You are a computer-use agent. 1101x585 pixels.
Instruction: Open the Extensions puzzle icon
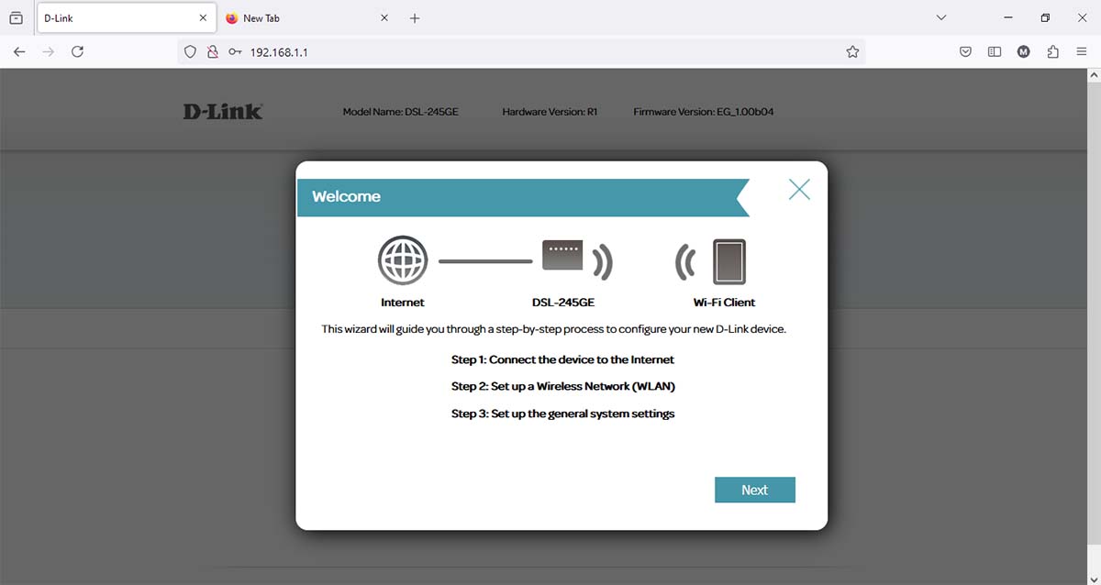click(x=1052, y=52)
